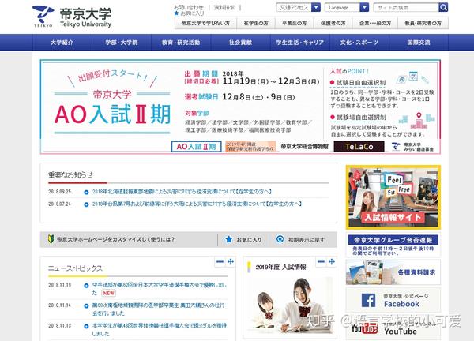Open the 交通アクセス dropdown arrow
474x341 pixels.
pos(315,7)
